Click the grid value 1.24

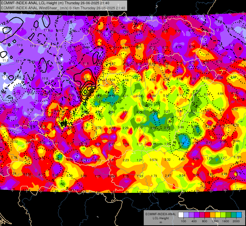(13, 174)
